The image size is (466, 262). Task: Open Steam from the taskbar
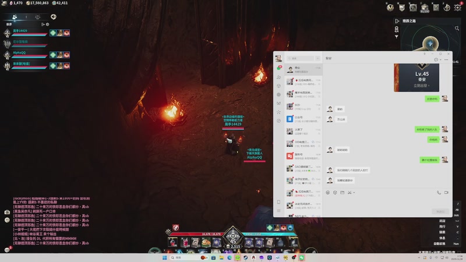[245, 257]
